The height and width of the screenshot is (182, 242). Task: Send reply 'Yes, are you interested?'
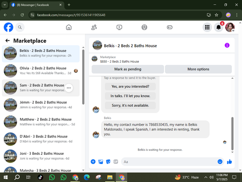coord(130,86)
